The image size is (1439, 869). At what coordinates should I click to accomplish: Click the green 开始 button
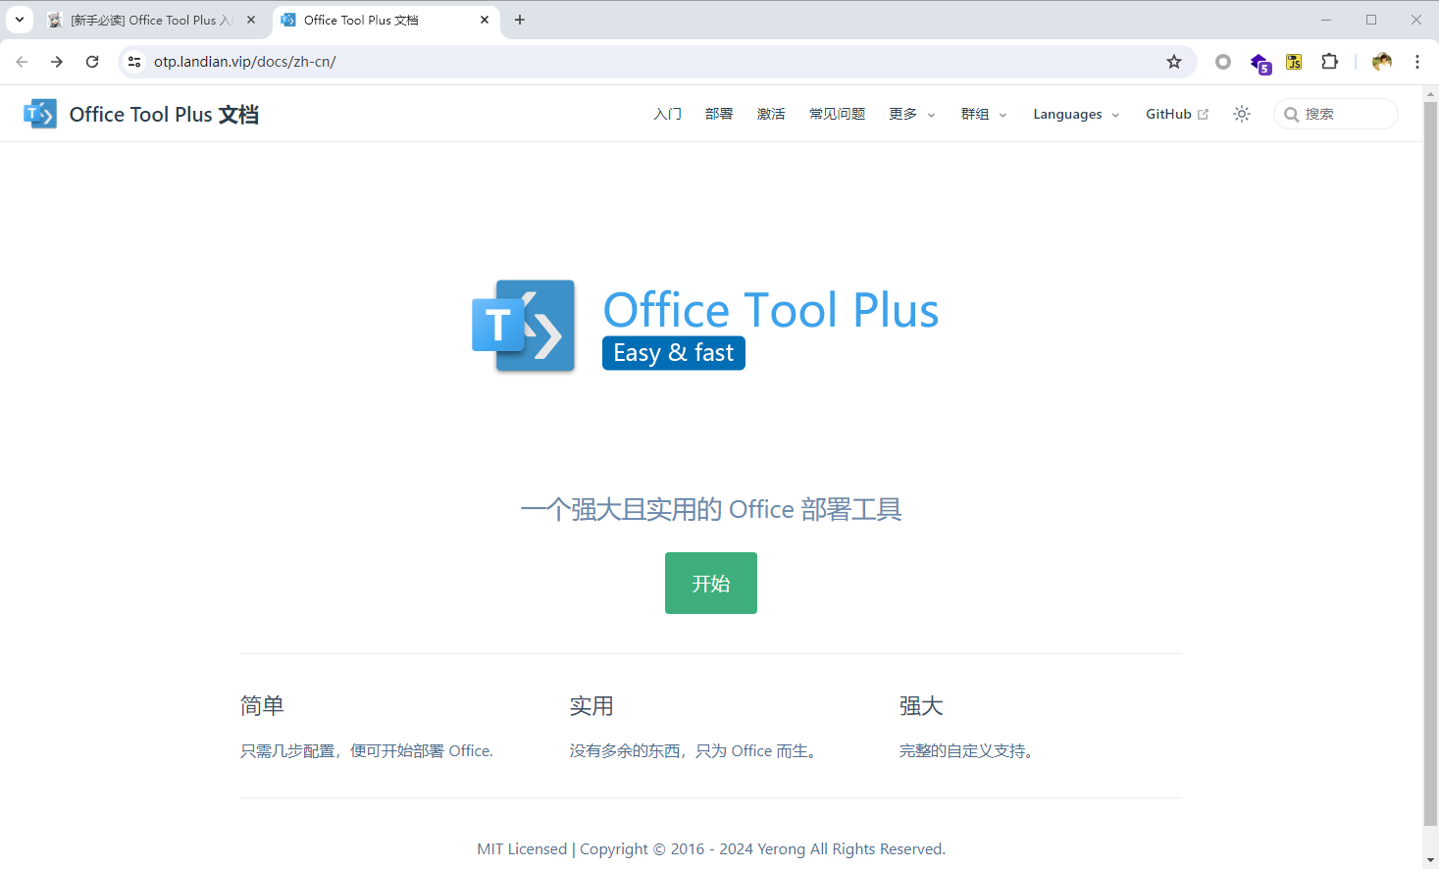710,583
